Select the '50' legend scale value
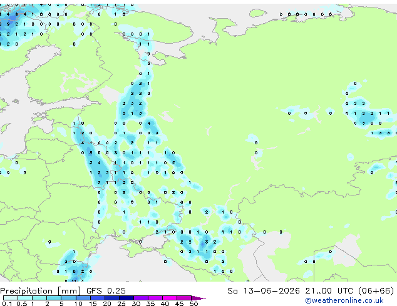The image size is (397, 306). pyautogui.click(x=193, y=304)
